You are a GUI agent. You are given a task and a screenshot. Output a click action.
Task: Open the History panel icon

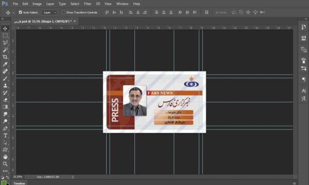point(303,27)
